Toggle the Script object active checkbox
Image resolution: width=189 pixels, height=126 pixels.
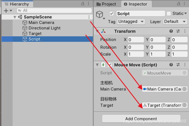tap(112, 13)
